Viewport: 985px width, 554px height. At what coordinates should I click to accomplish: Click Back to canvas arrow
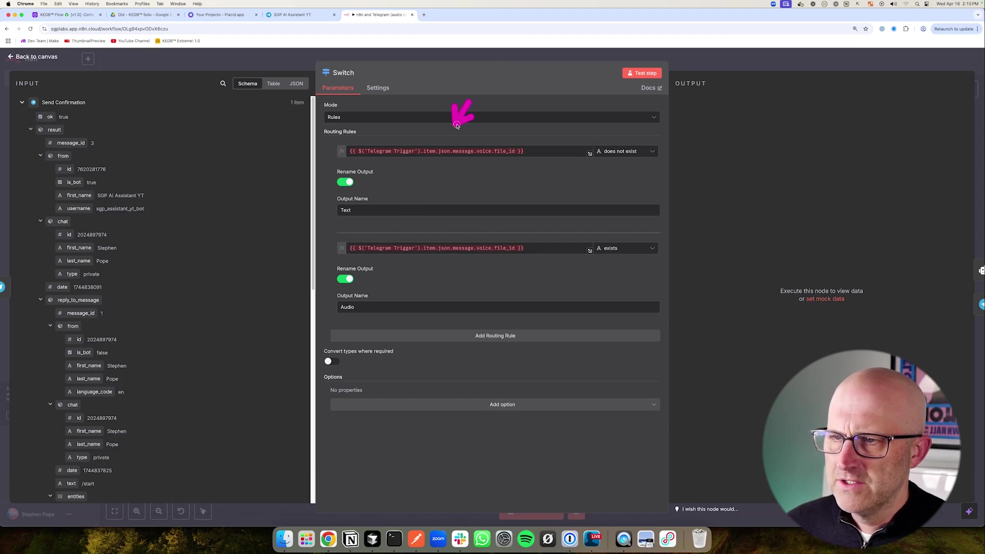click(10, 56)
